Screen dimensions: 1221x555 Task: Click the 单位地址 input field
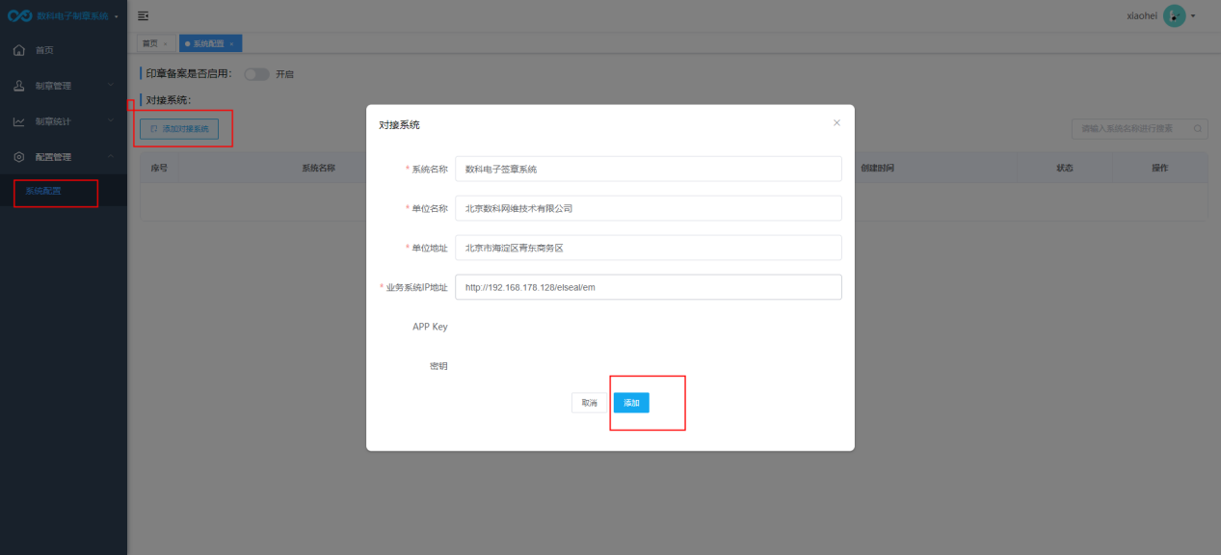pos(649,248)
